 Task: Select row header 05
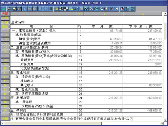[5, 47]
